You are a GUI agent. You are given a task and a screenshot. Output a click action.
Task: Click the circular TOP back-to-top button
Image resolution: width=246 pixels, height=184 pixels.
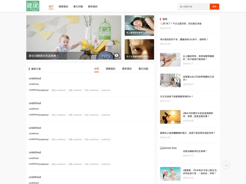[x=226, y=165]
